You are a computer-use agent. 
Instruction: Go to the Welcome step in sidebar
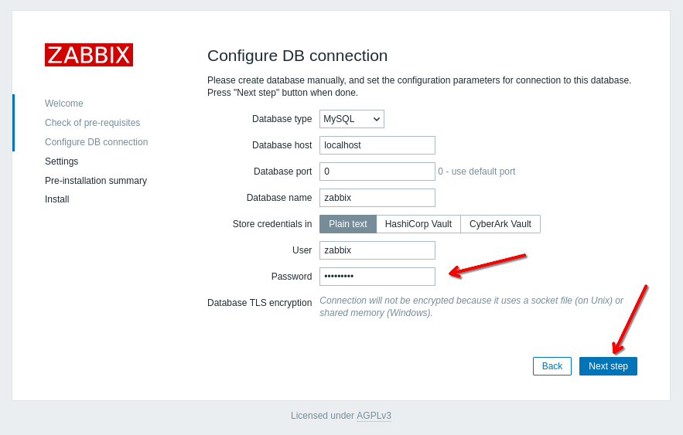[x=64, y=104]
